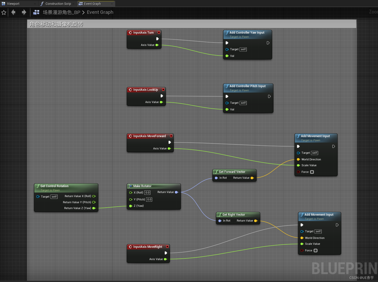Navigate forward with the right arrow
The image size is (378, 282).
coord(24,12)
